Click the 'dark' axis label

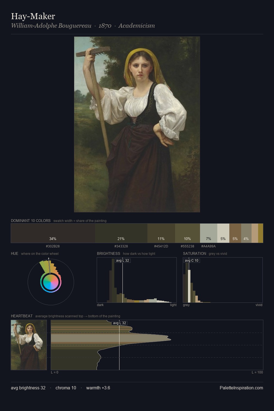100,305
